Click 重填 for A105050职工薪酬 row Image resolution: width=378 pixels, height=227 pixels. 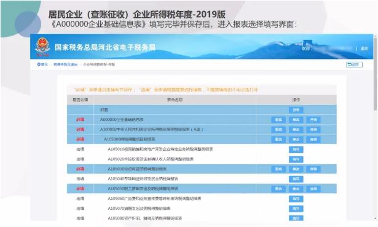click(278, 189)
